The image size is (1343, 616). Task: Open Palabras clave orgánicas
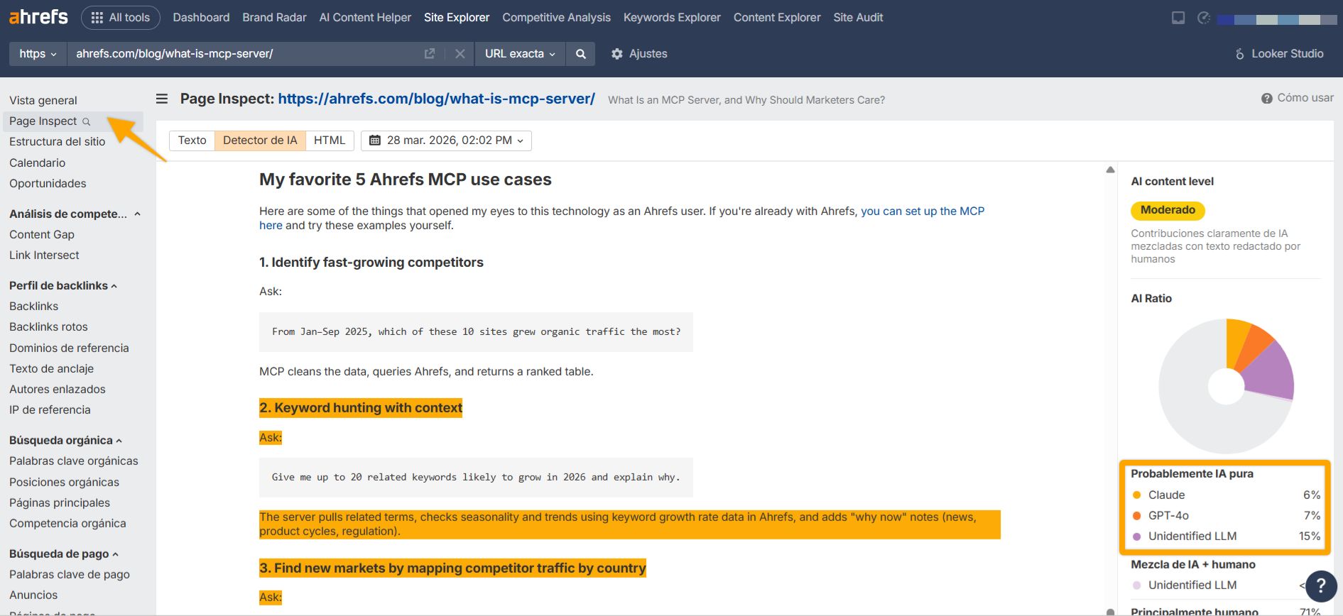pyautogui.click(x=74, y=461)
